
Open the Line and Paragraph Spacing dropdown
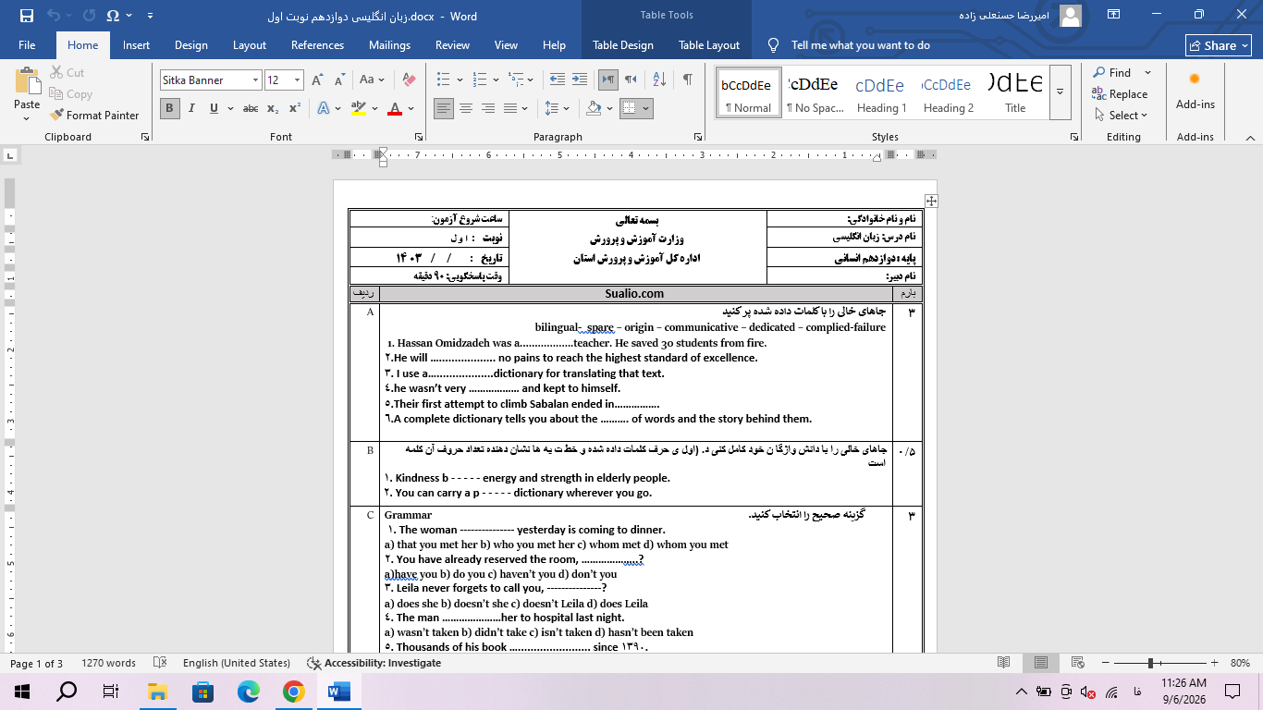558,108
